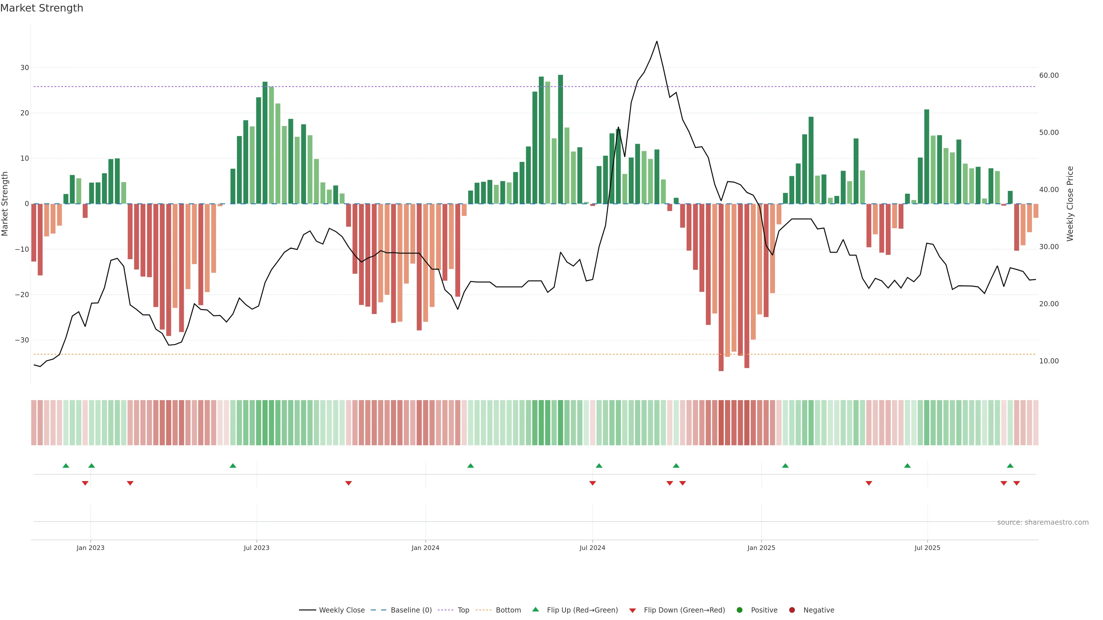Click the weekly close price line peak
Viewport: 1103px width, 620px height.
coord(657,42)
